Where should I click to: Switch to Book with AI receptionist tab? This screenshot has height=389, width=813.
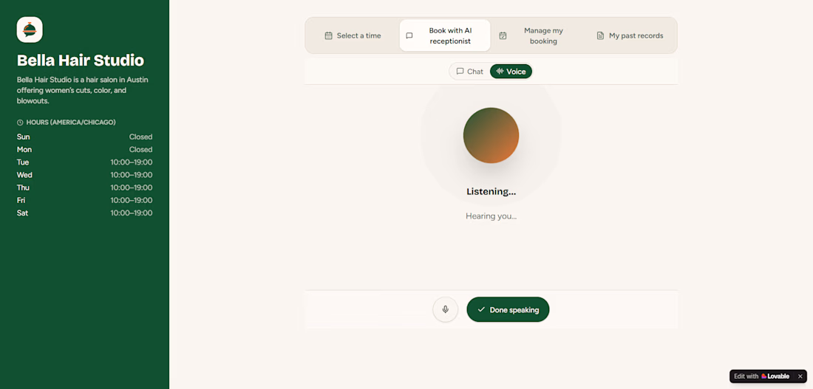click(x=445, y=35)
